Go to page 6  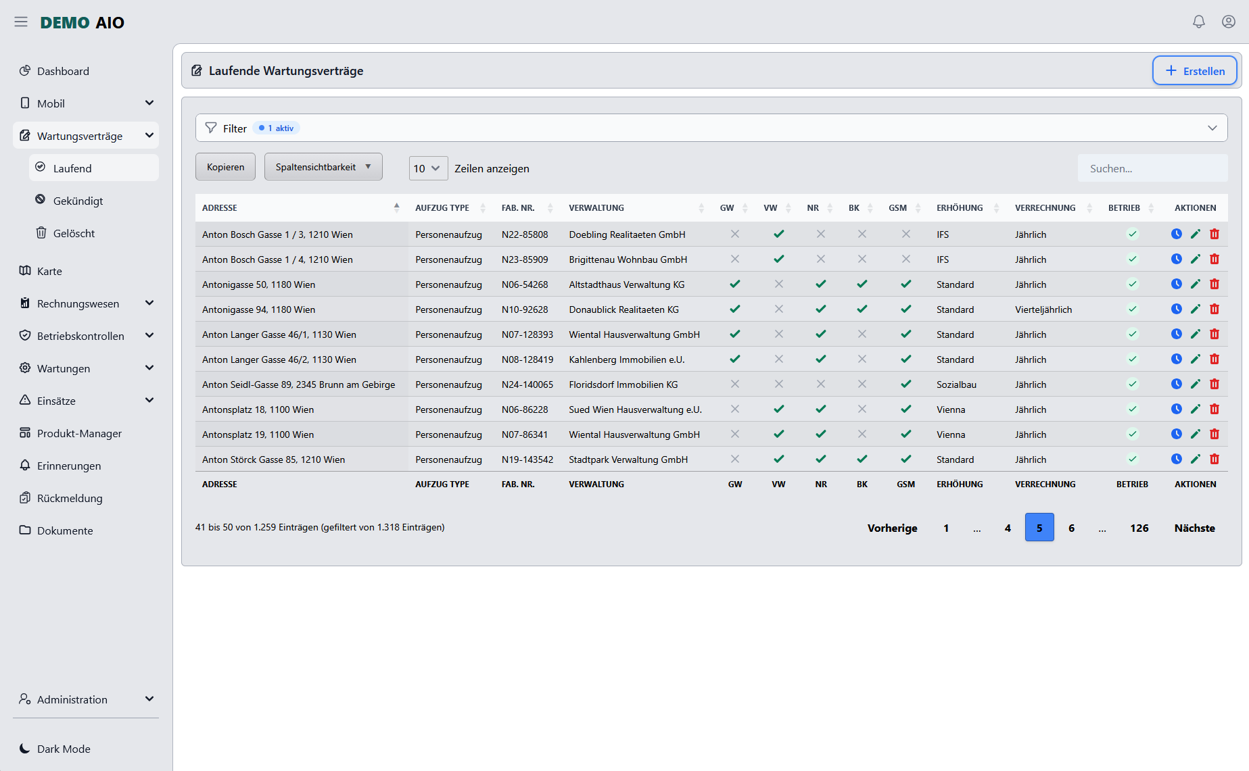(1071, 528)
